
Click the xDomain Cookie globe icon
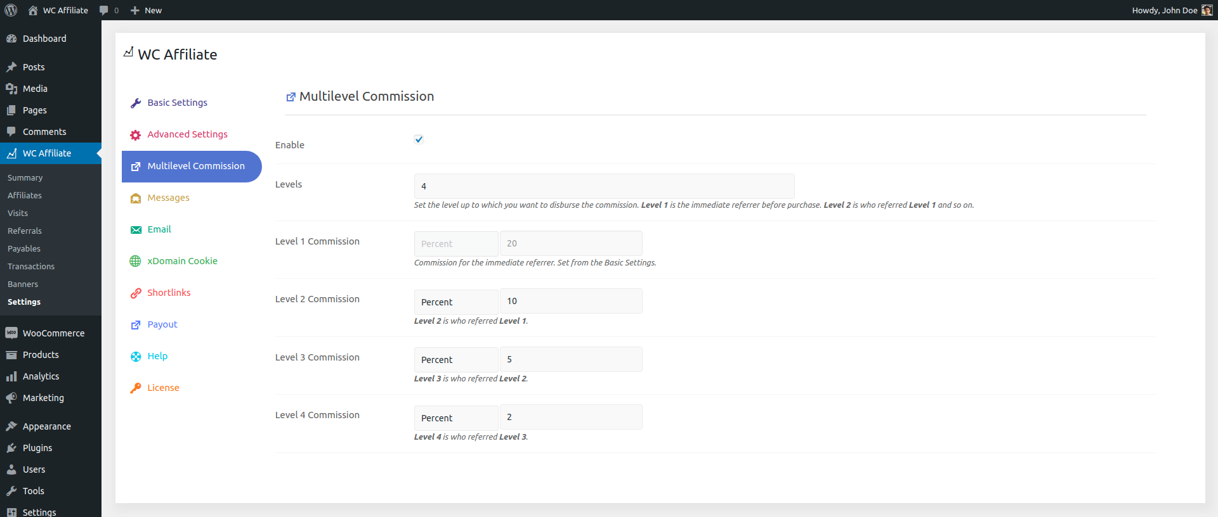point(136,261)
